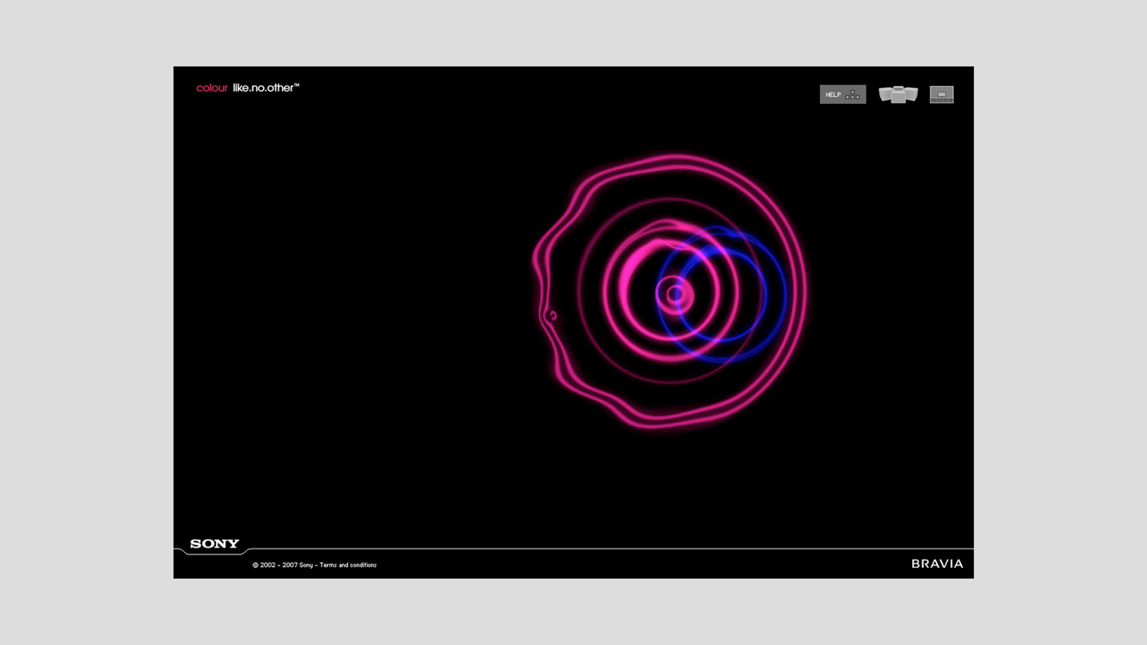
Task: Click the arrow-keys icon inside HELP
Action: pos(852,95)
